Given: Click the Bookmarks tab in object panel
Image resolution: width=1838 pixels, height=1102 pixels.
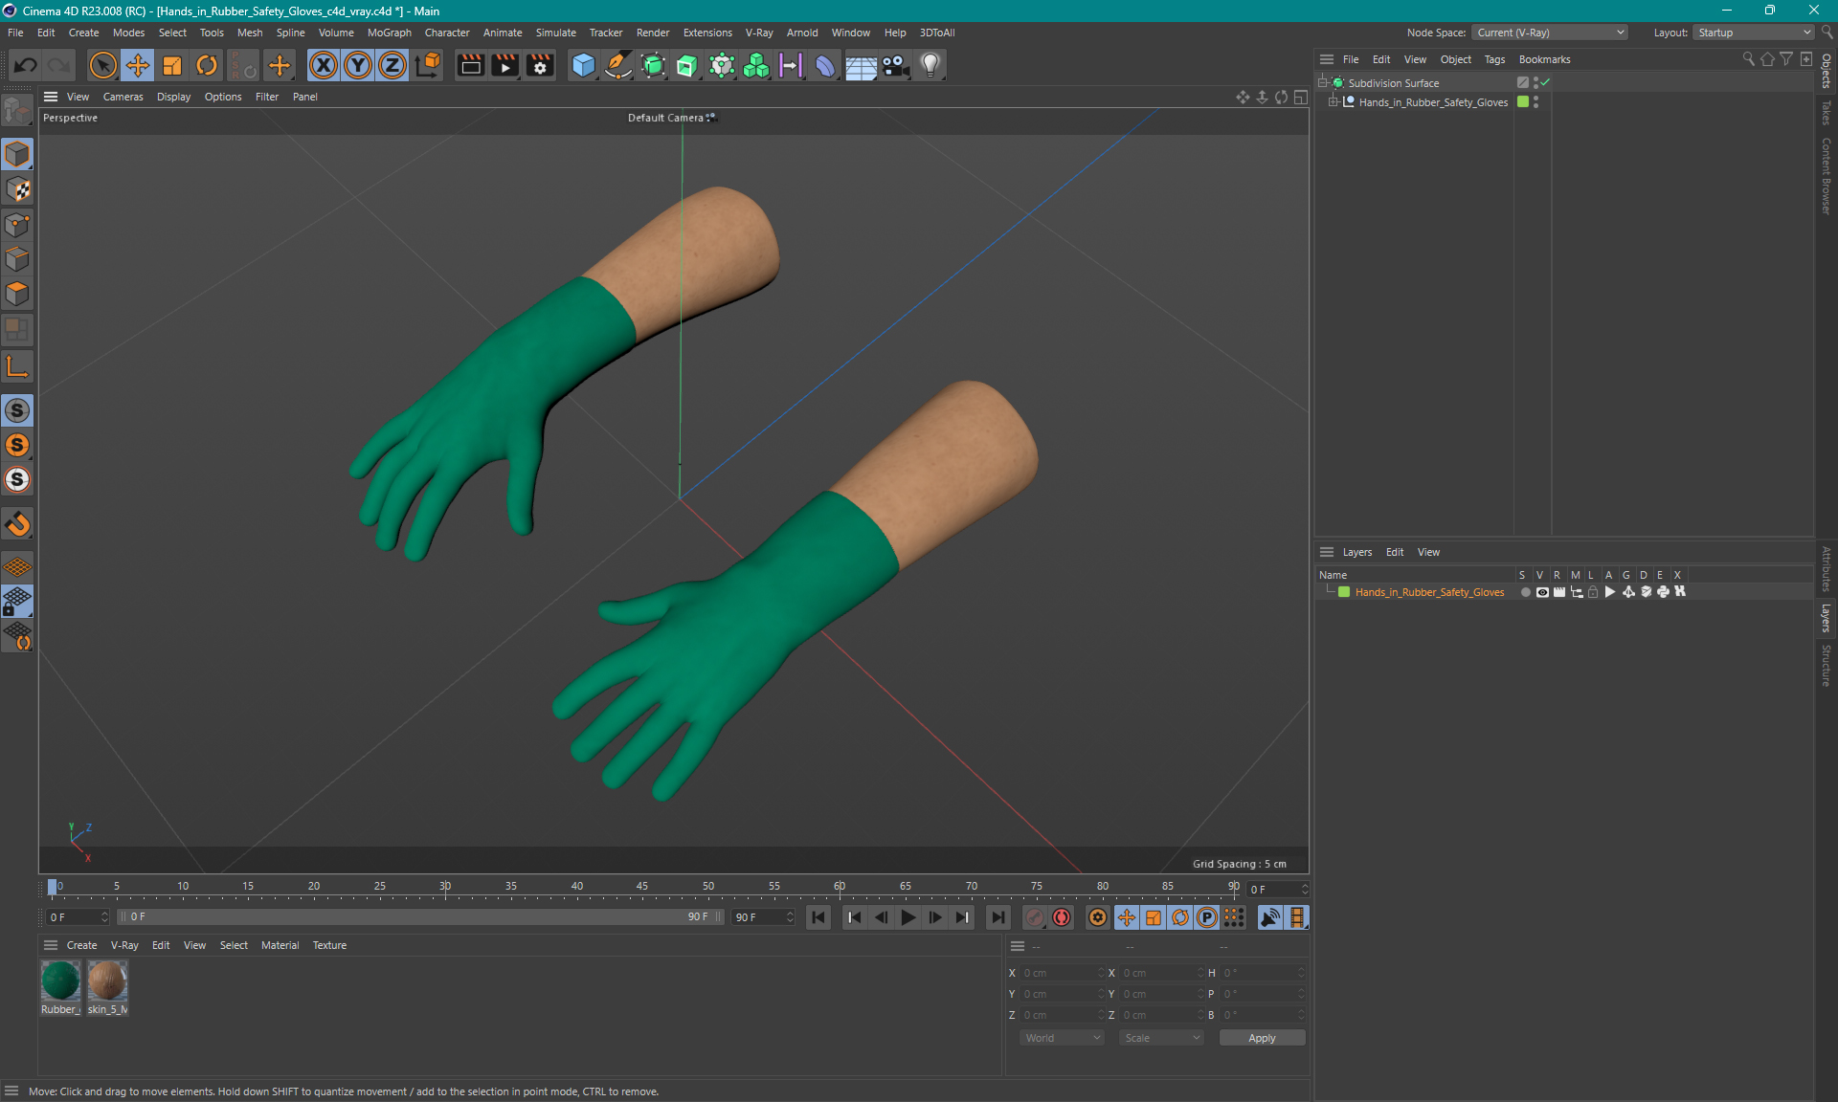Looking at the screenshot, I should [1545, 59].
